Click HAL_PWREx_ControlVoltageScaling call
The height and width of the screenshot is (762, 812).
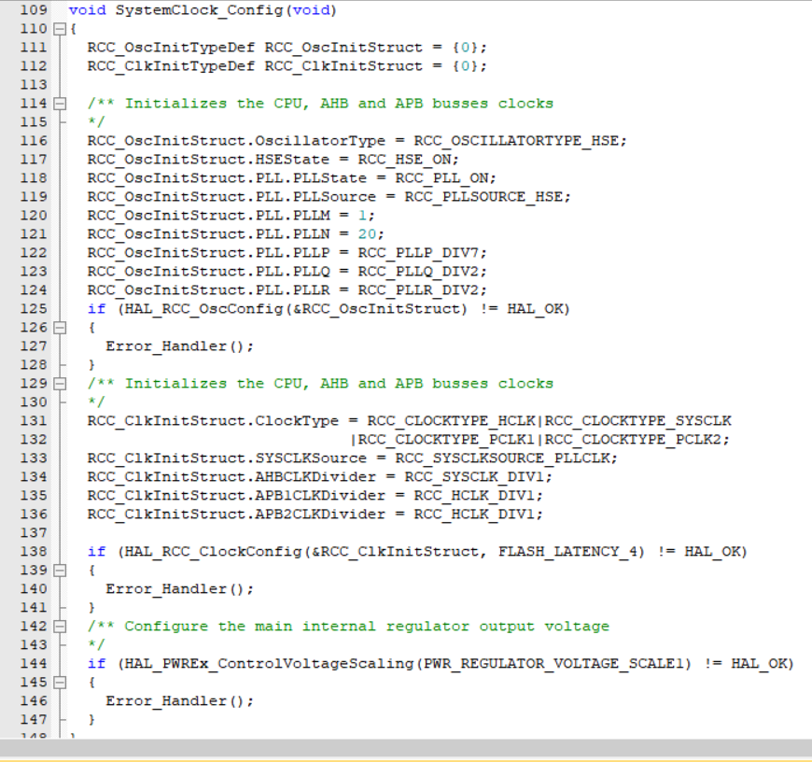(x=269, y=664)
